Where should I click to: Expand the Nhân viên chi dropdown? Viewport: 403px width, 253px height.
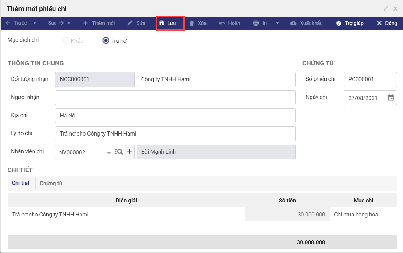tap(109, 152)
